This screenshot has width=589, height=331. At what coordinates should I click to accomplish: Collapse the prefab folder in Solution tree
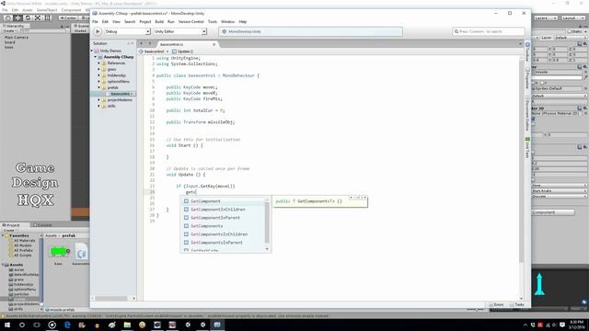point(99,87)
